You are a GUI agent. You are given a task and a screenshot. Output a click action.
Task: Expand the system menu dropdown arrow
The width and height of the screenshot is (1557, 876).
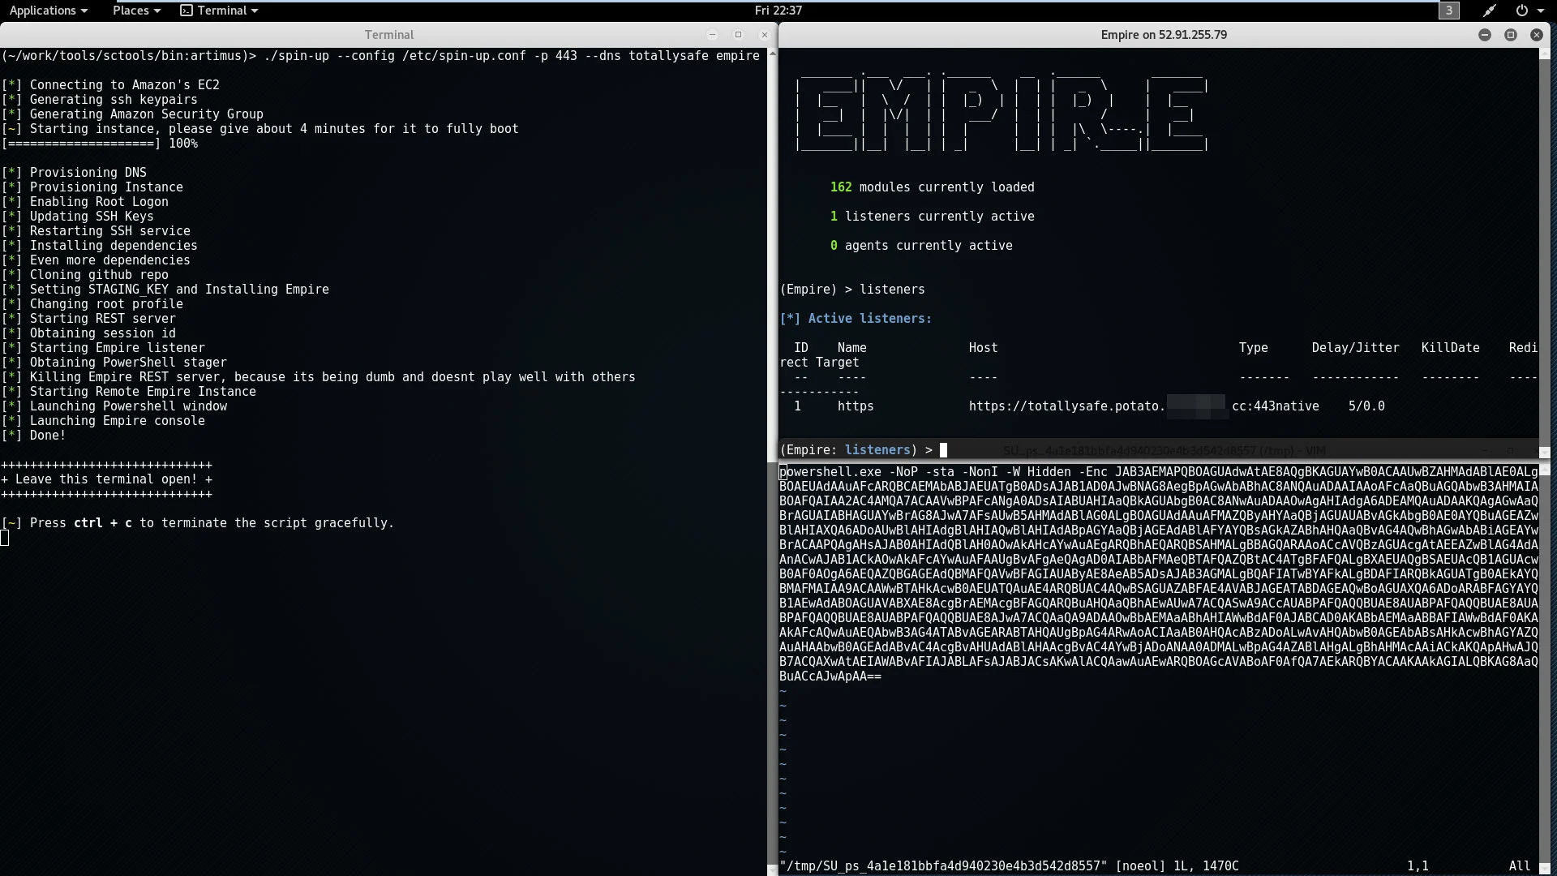click(x=1541, y=11)
